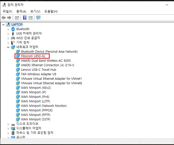Click the VMnet8 adapter icon
Screen dimensions: 174x145
coord(18,83)
